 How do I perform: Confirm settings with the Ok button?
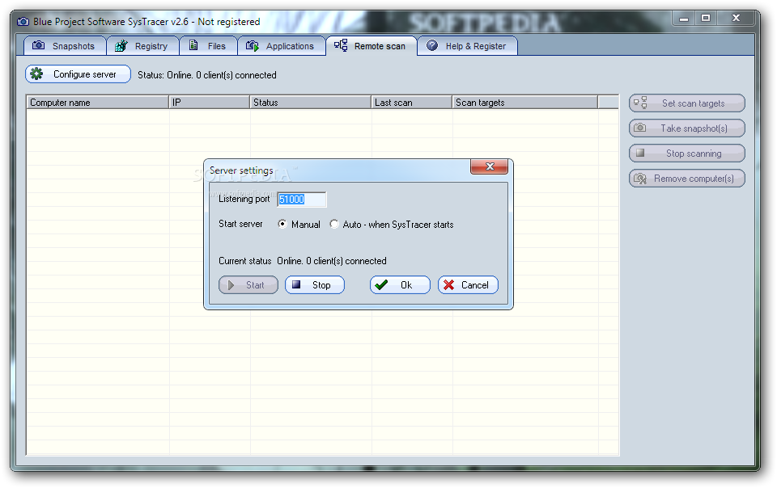(400, 284)
